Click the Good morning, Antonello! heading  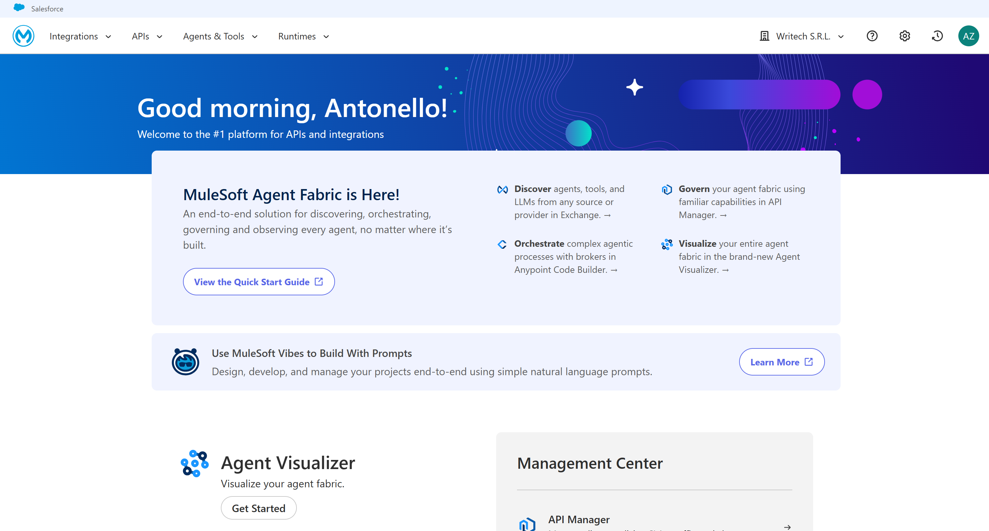point(292,108)
